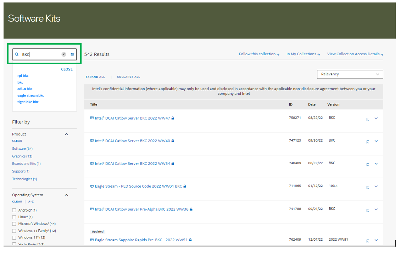Select the 'eagle stream bkc' search suggestion
Screen dimensions: 400x253
coord(30,96)
